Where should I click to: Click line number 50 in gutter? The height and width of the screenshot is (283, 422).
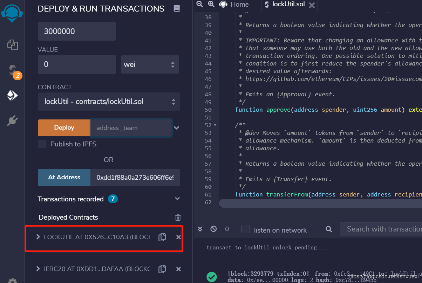(x=207, y=110)
